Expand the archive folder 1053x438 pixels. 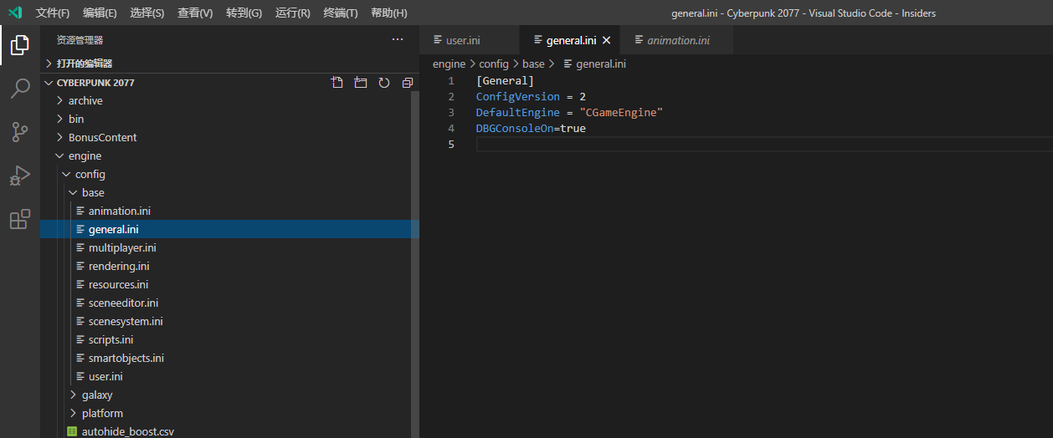point(85,101)
